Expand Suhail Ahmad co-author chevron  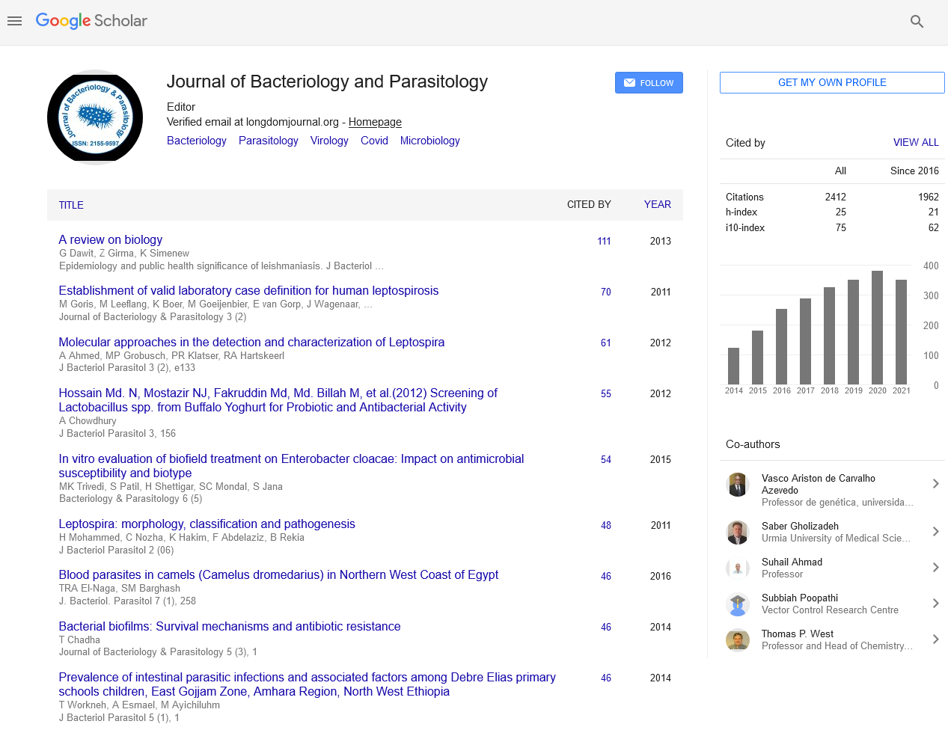(x=935, y=568)
